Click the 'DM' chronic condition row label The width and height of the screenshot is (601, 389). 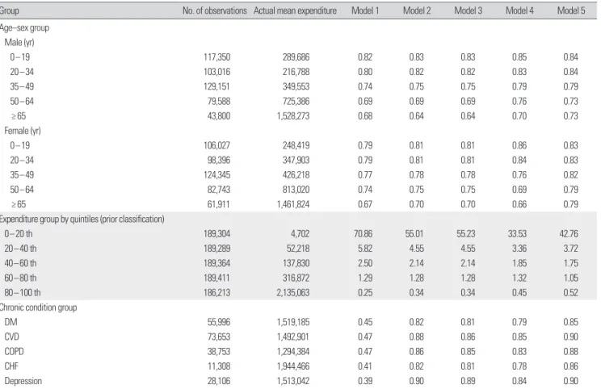(x=11, y=322)
